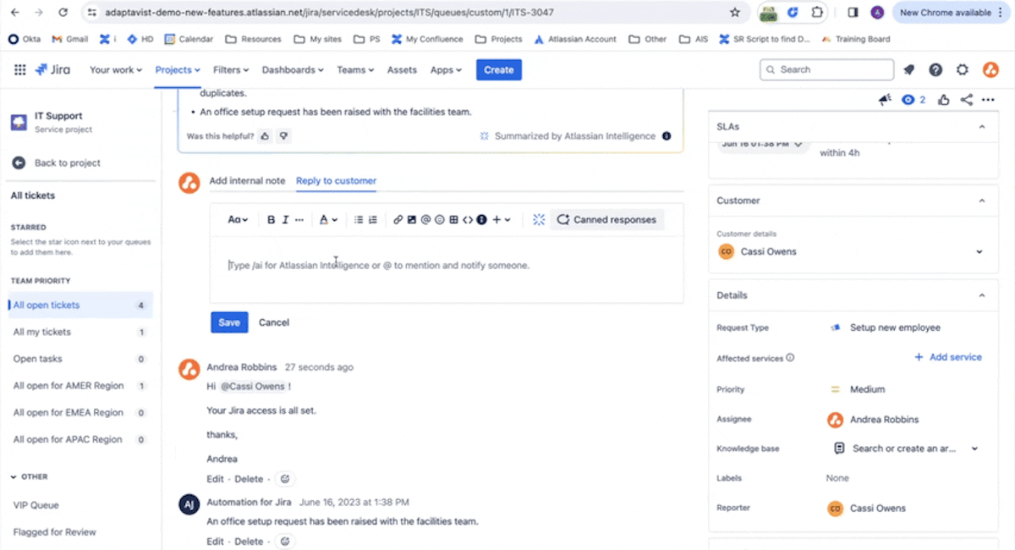Toggle watching this issue
This screenshot has height=550, width=1015.
(x=913, y=100)
